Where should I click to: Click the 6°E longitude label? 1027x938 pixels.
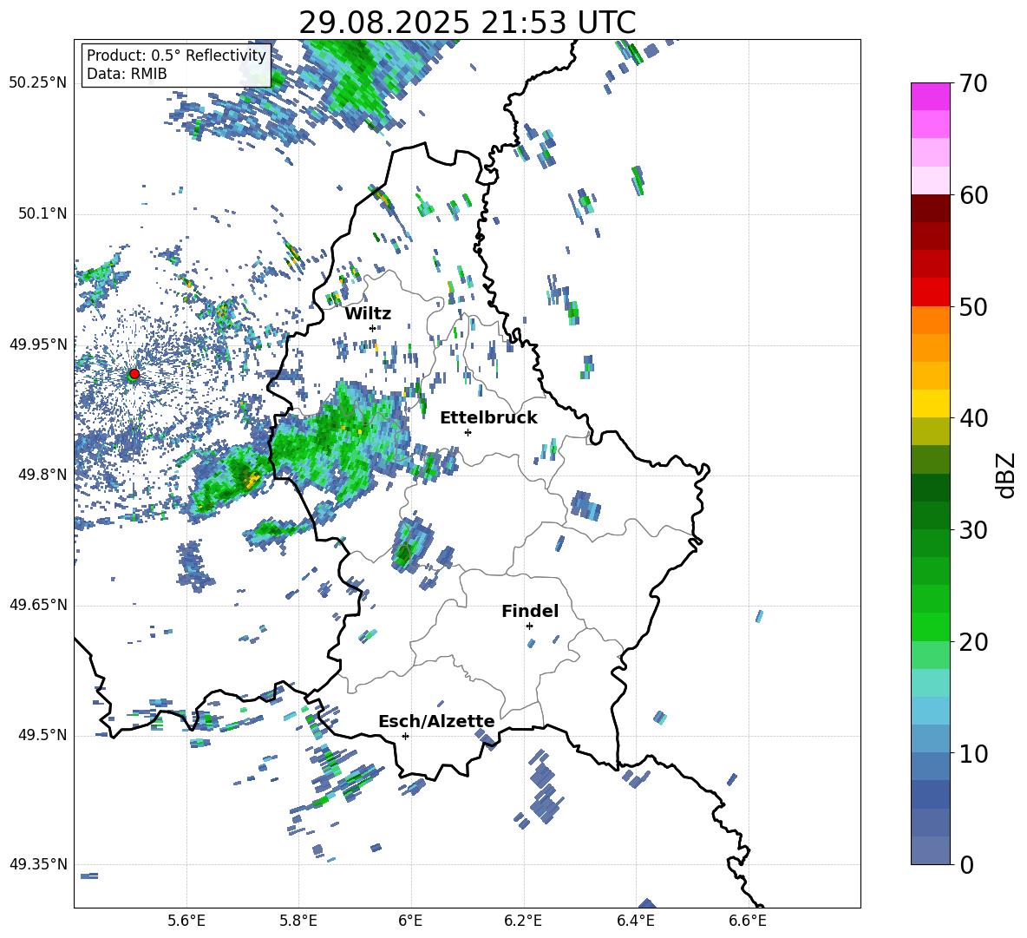tap(410, 922)
